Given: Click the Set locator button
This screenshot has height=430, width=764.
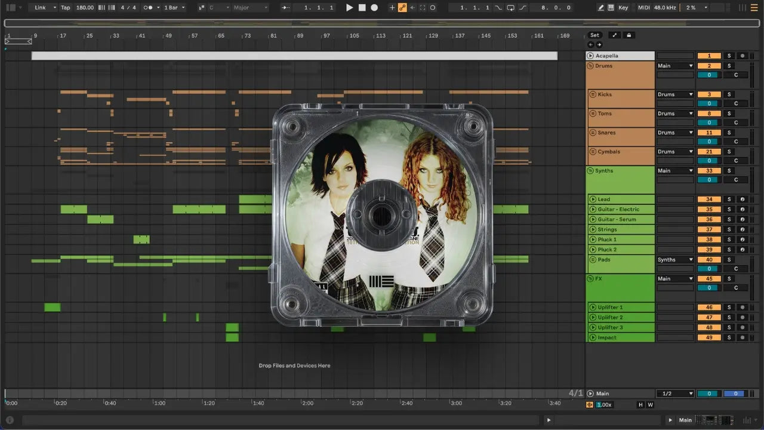Looking at the screenshot, I should [x=594, y=35].
